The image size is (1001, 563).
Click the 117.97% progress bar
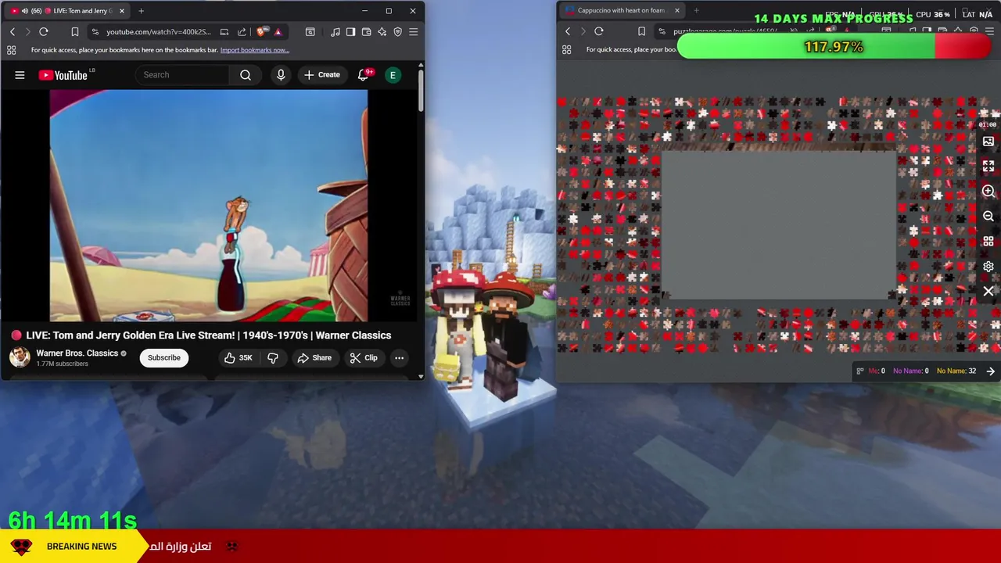pos(834,47)
